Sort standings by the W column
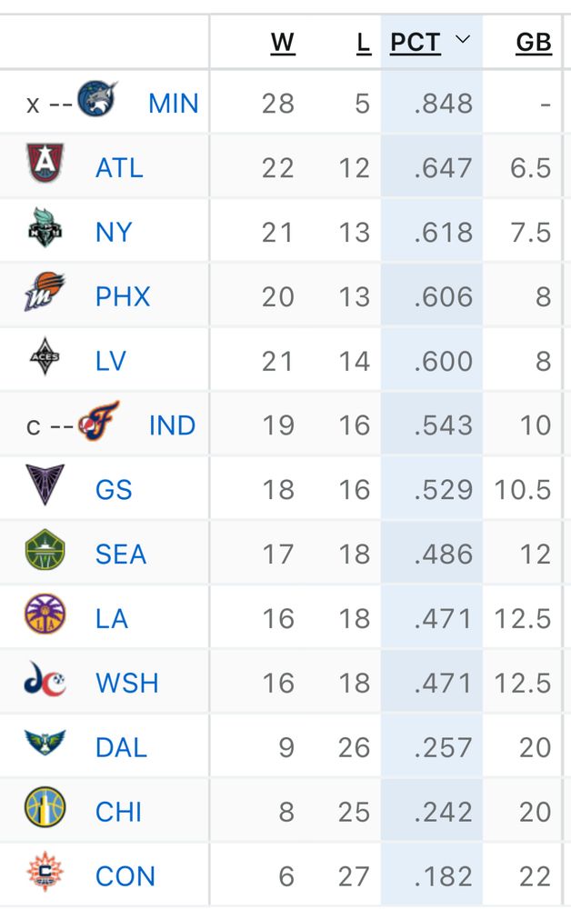This screenshot has height=909, width=571. 282,43
